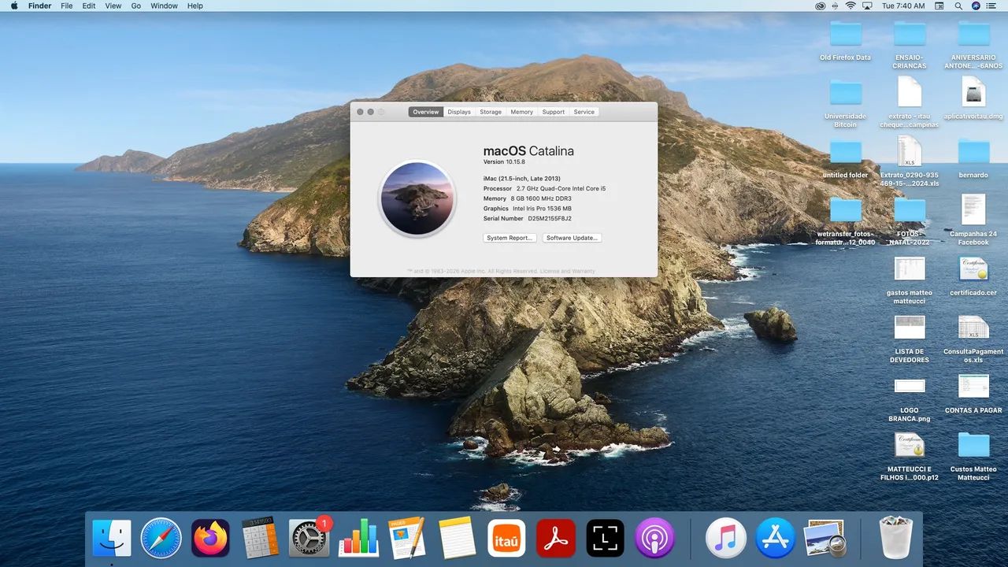Open the Trash in the Dock
This screenshot has width=1008, height=567.
895,538
